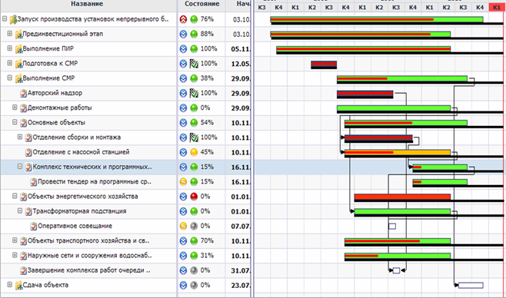Click highlighted К1 quarter in timeline header

tap(496, 7)
